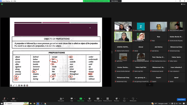Open the Apps menu

(124, 99)
